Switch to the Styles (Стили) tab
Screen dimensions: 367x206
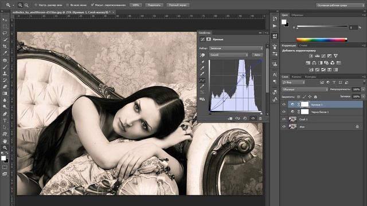pyautogui.click(x=303, y=46)
